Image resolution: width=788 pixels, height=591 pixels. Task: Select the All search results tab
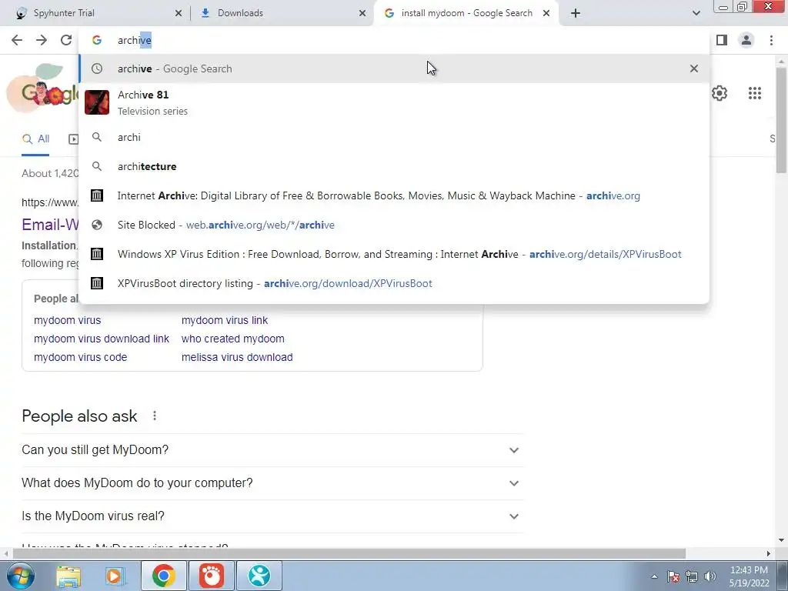35,139
